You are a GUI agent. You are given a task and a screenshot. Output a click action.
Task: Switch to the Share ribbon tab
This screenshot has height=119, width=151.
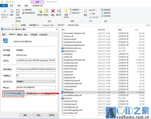pyautogui.click(x=19, y=6)
